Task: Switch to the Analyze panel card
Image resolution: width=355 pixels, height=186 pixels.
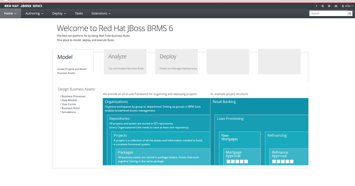Action: coord(125,61)
